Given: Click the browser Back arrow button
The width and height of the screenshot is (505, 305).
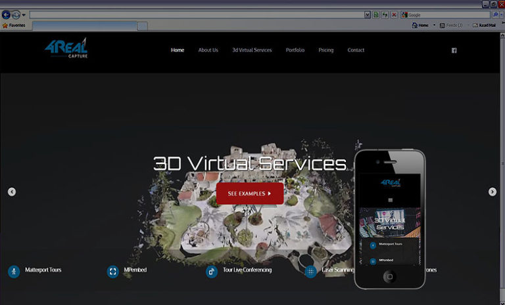Looking at the screenshot, I should [x=6, y=14].
